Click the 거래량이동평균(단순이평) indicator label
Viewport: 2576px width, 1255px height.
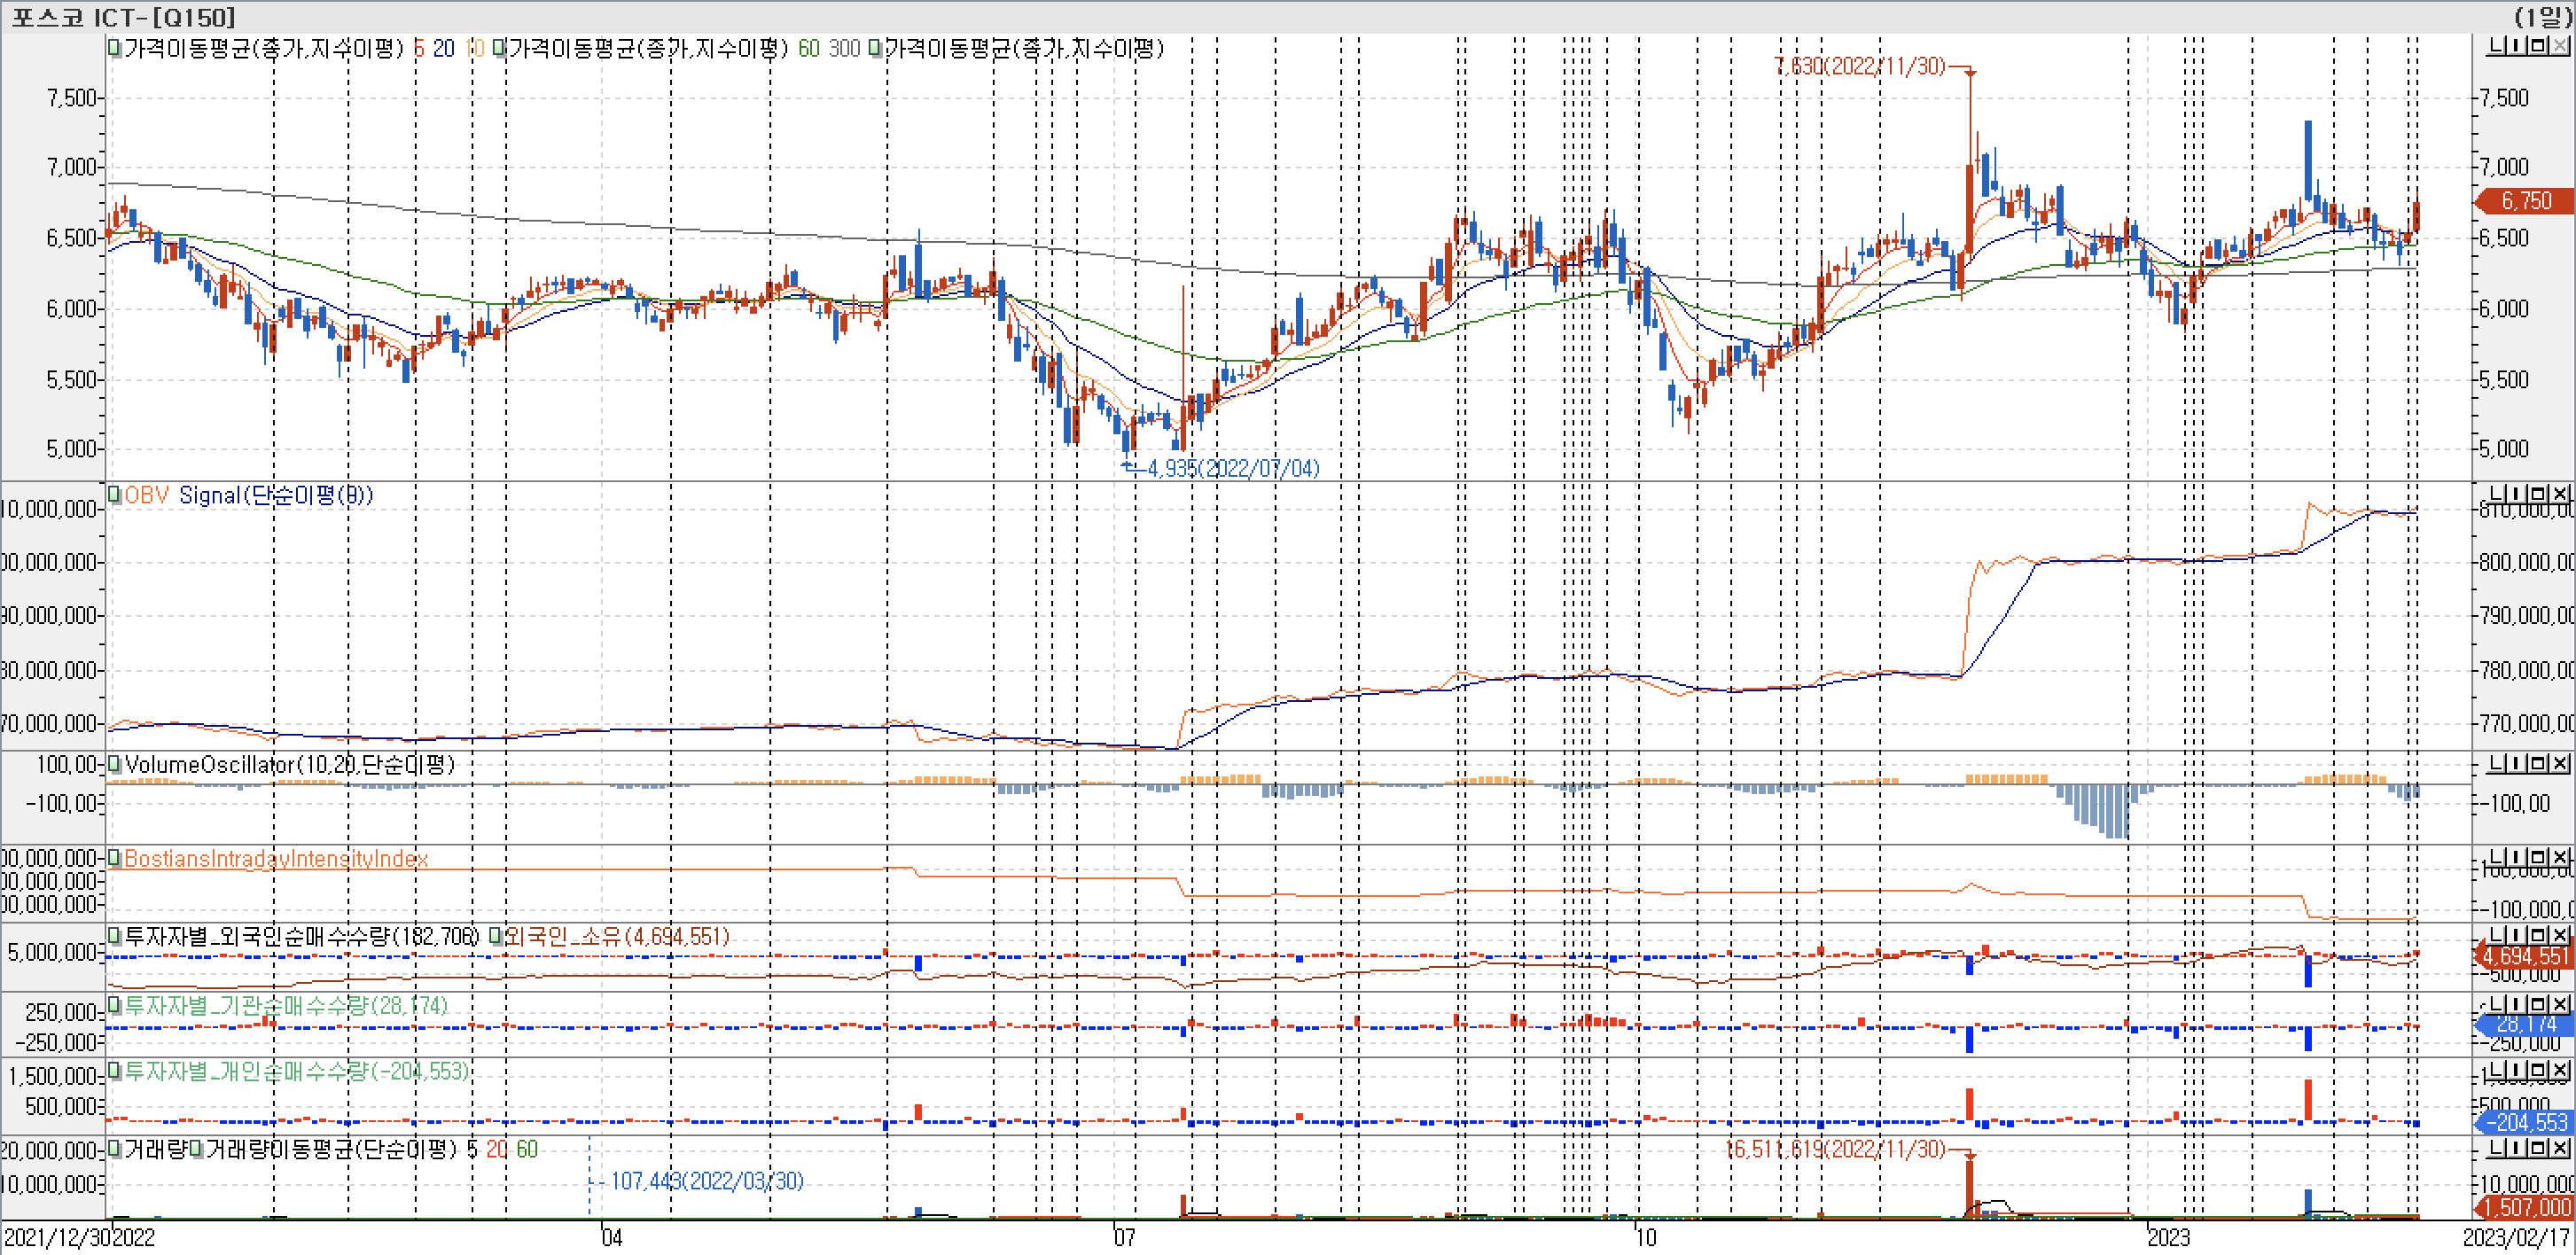tap(331, 1149)
